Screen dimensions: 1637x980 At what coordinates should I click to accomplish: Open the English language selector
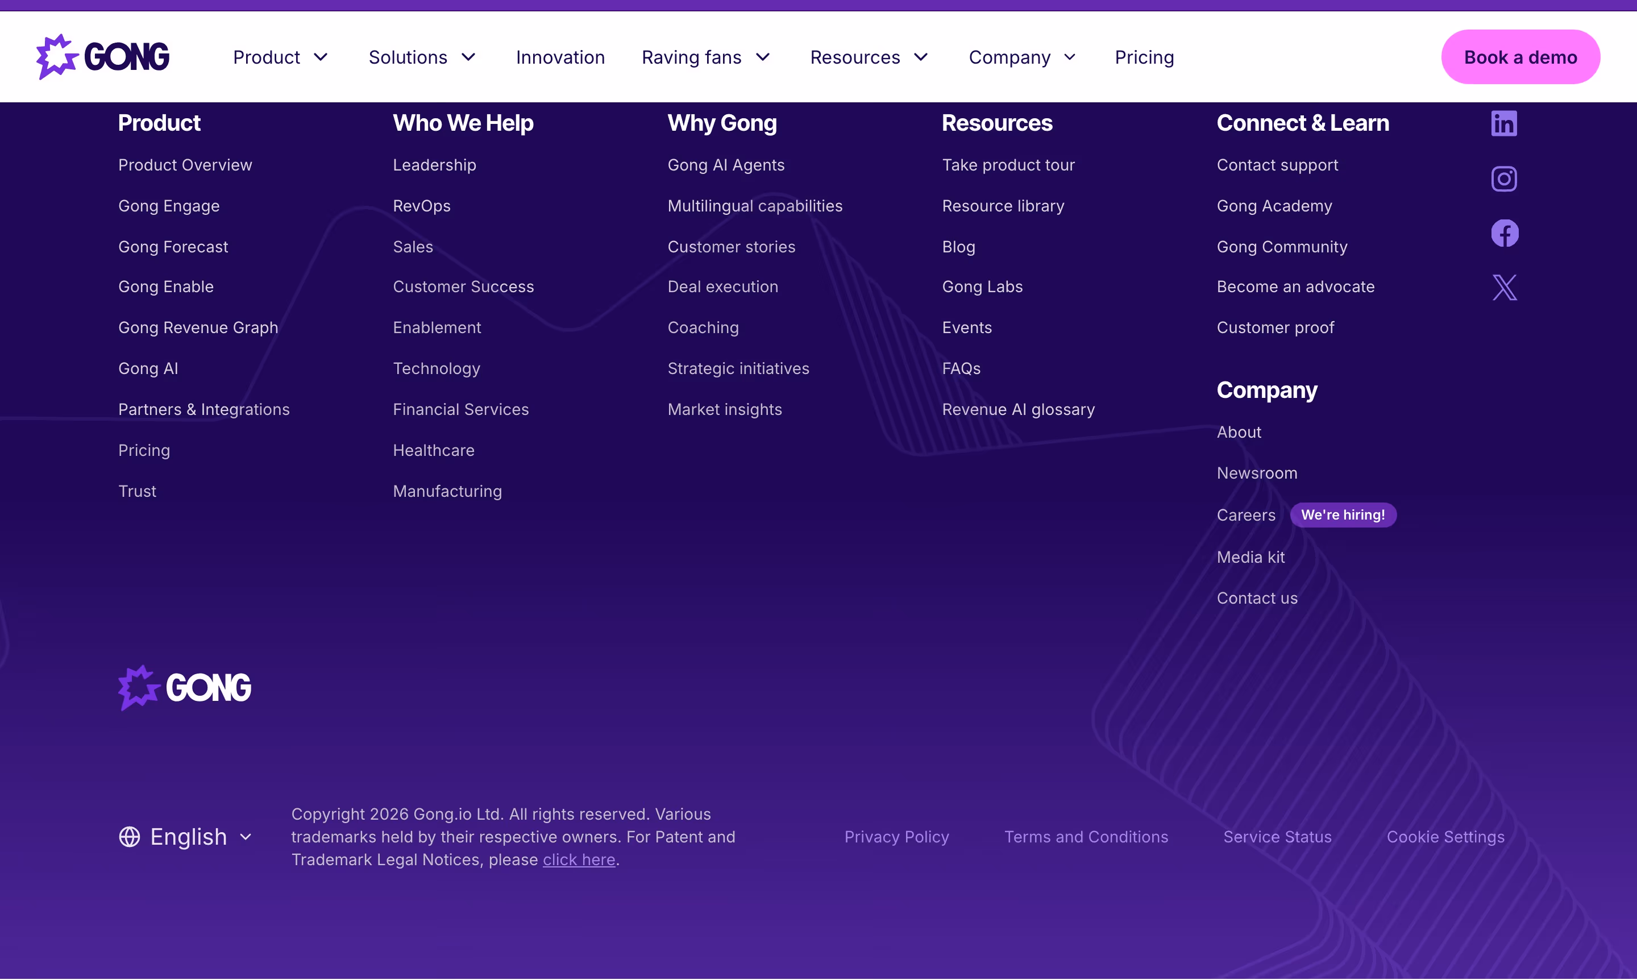point(185,837)
